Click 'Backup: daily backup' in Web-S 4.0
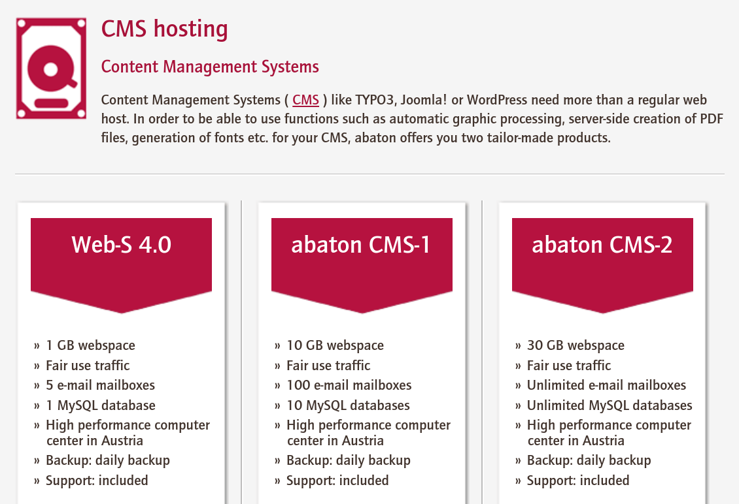 [x=108, y=460]
